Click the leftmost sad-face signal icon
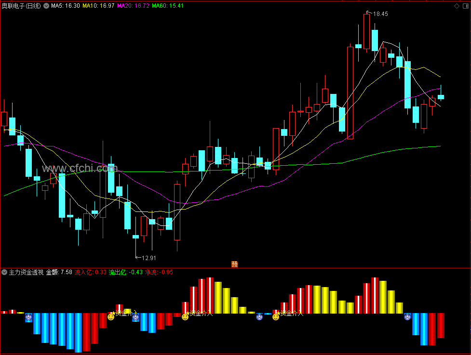The image size is (471, 355). tap(28, 317)
